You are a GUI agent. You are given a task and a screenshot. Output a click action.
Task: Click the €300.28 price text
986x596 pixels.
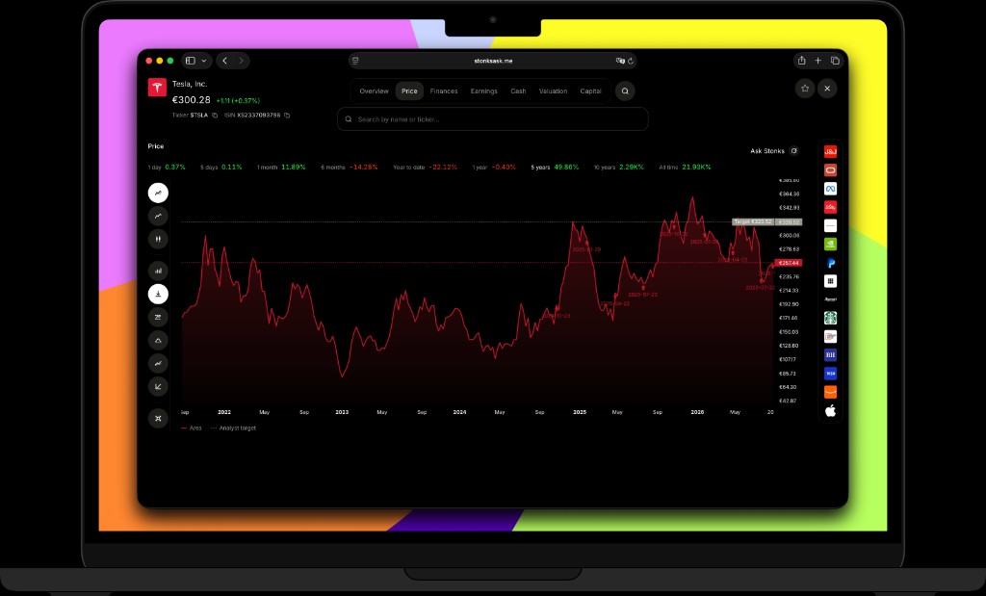pyautogui.click(x=192, y=100)
